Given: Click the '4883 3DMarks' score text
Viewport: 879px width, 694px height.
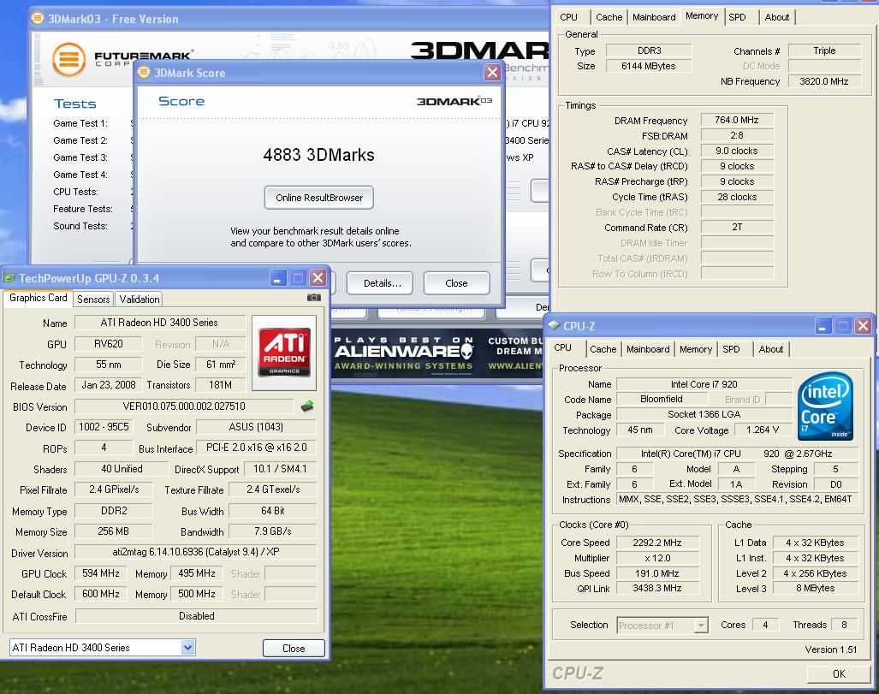Looking at the screenshot, I should [x=318, y=155].
